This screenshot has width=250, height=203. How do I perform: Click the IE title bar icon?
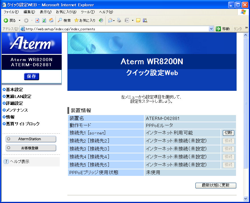[x=4, y=5]
